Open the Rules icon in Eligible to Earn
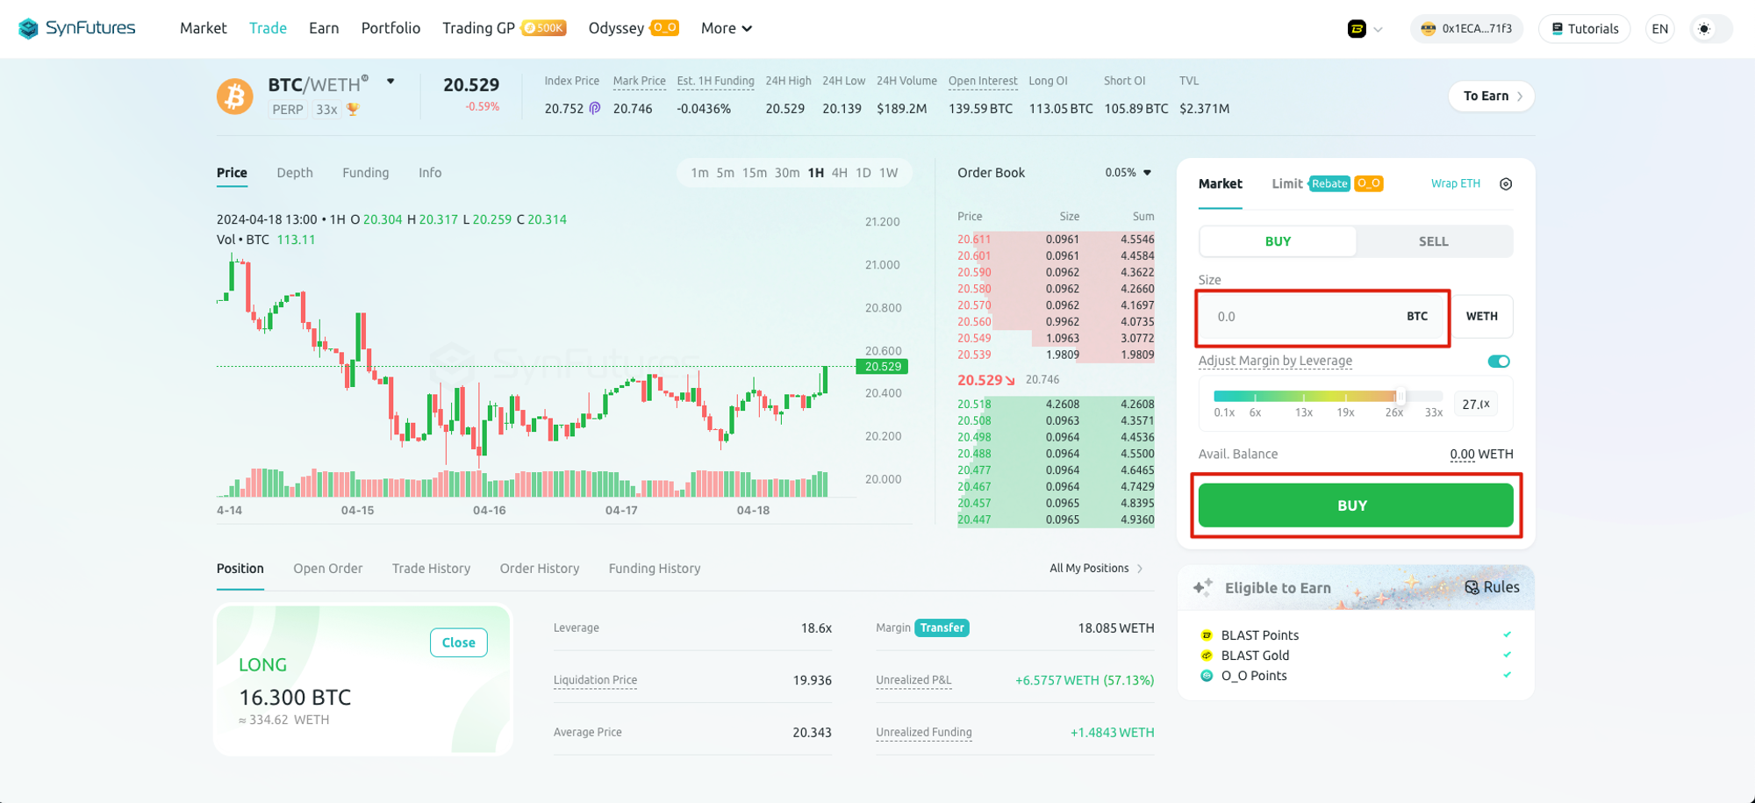This screenshot has width=1755, height=803. point(1472,588)
